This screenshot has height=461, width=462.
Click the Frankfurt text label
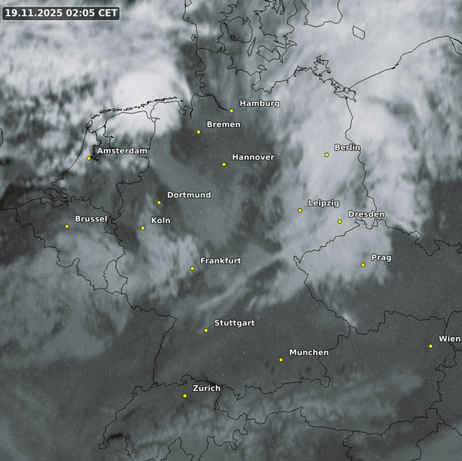click(221, 261)
